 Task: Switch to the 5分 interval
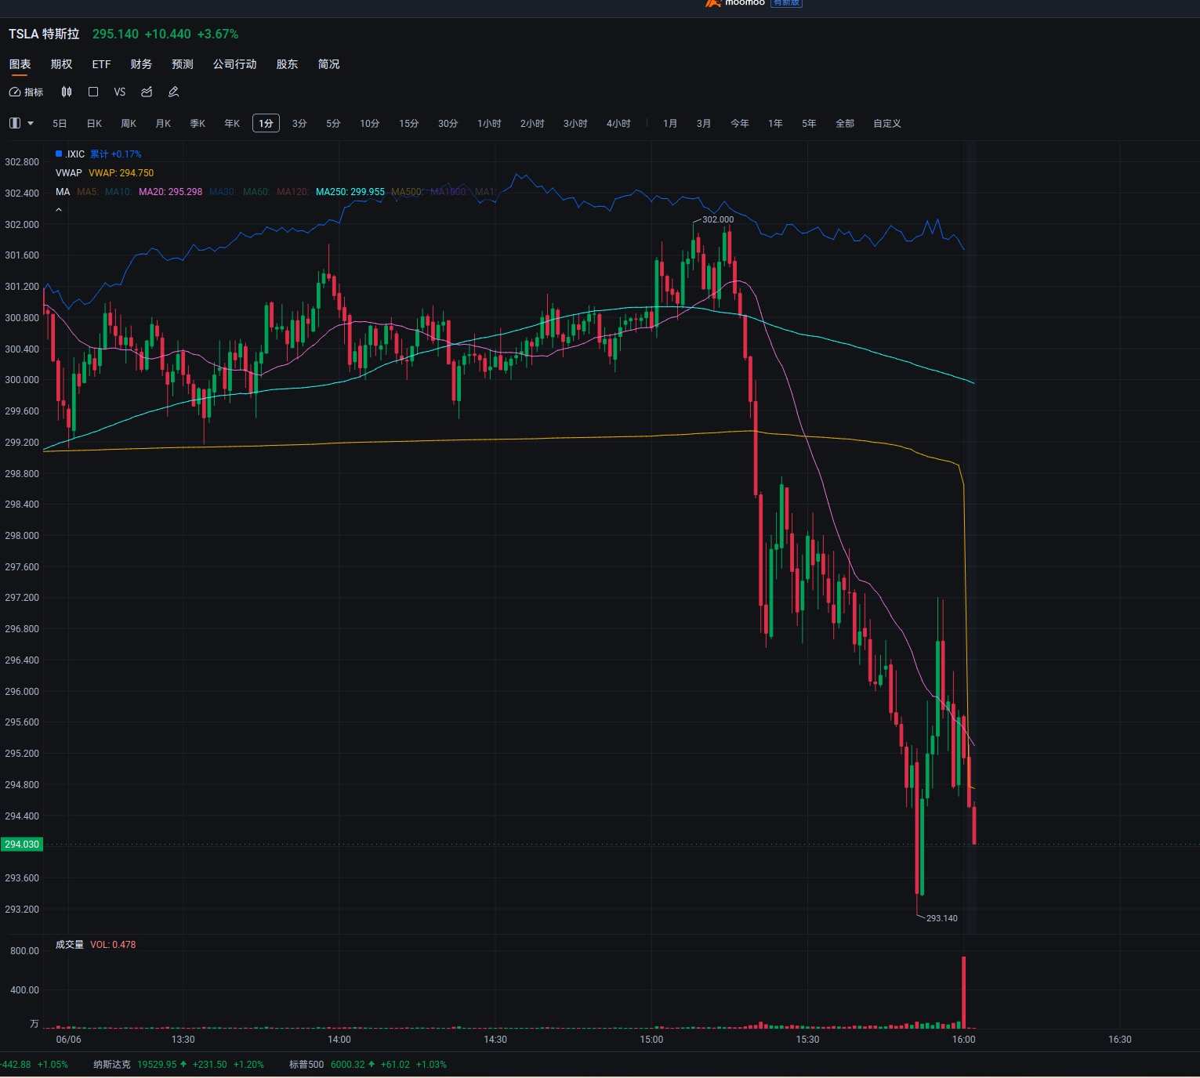click(x=333, y=124)
